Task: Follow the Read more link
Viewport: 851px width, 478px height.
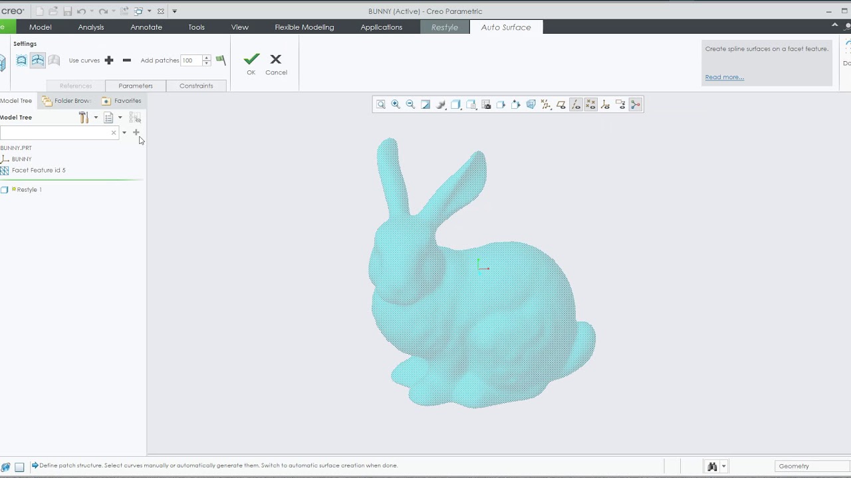Action: 724,77
